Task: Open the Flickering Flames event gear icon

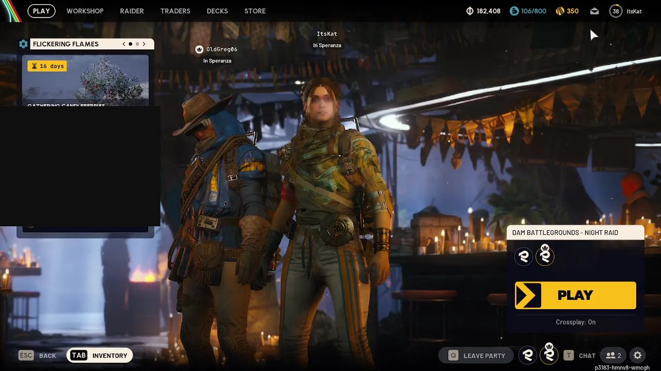Action: pos(23,44)
